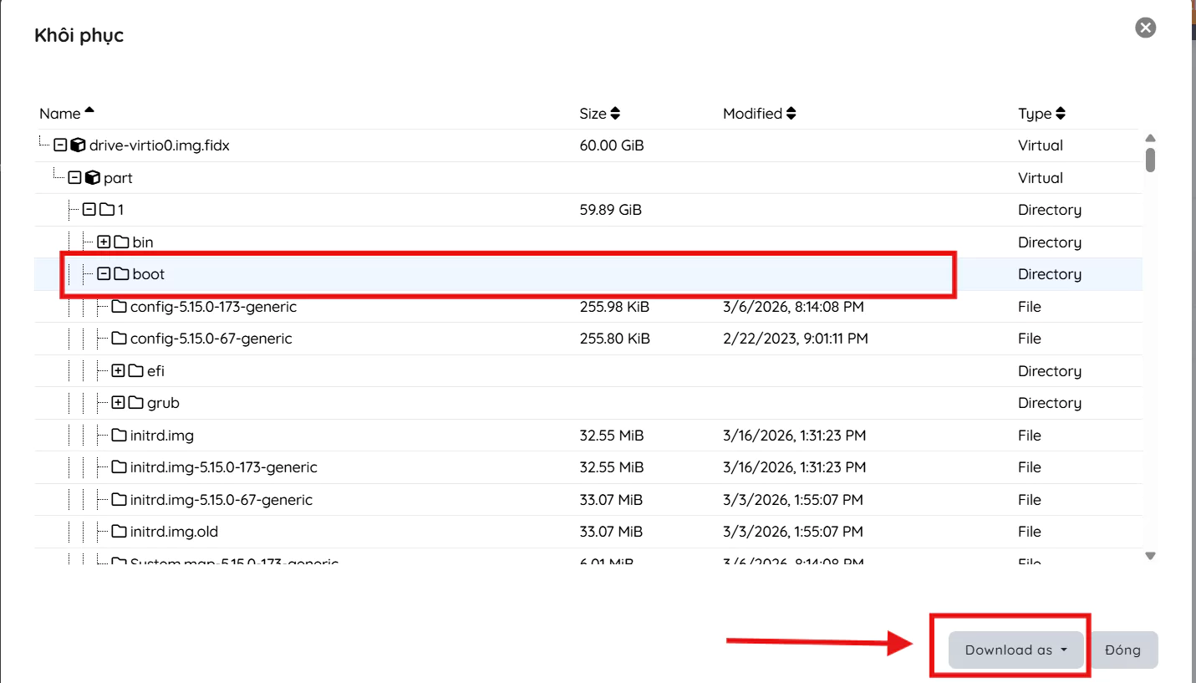The height and width of the screenshot is (683, 1196).
Task: Click the drive-virtio0.img.fidx cube icon
Action: 78,145
